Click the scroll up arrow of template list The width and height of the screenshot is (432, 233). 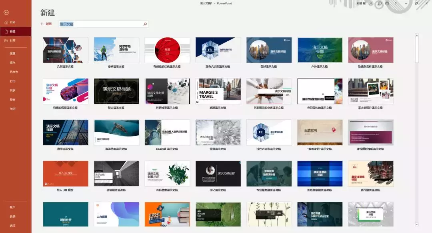tap(416, 35)
